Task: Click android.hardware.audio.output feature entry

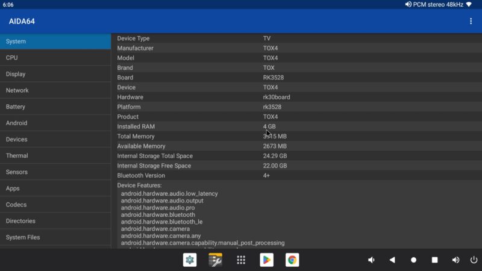Action: 162,201
